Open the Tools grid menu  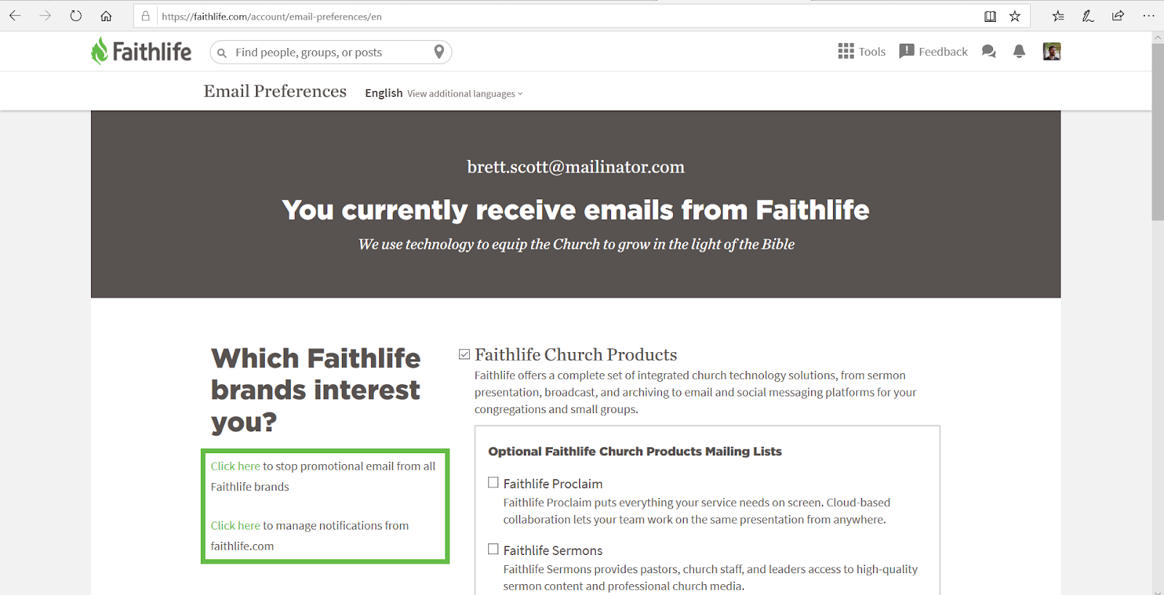tap(861, 52)
